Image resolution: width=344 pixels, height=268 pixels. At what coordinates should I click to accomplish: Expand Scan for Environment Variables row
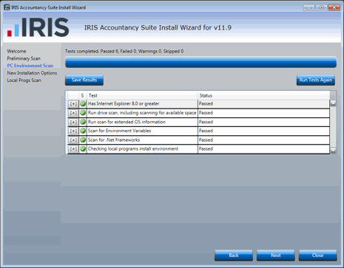point(73,131)
